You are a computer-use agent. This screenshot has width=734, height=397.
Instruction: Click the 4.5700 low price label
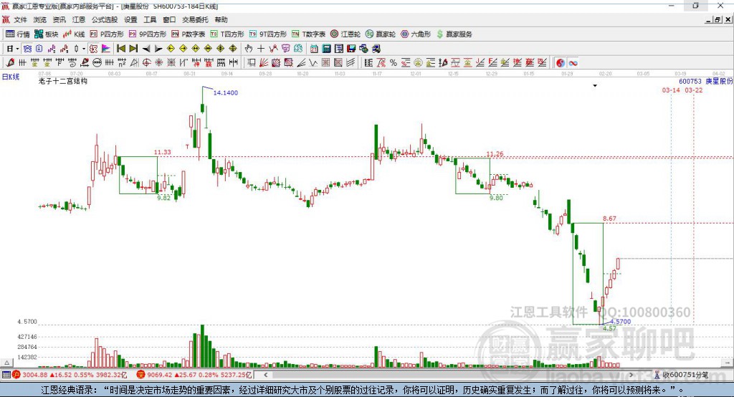[x=620, y=322]
